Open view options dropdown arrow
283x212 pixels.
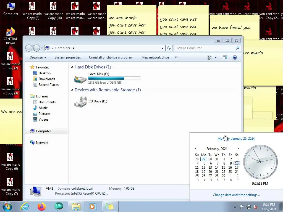point(216,57)
